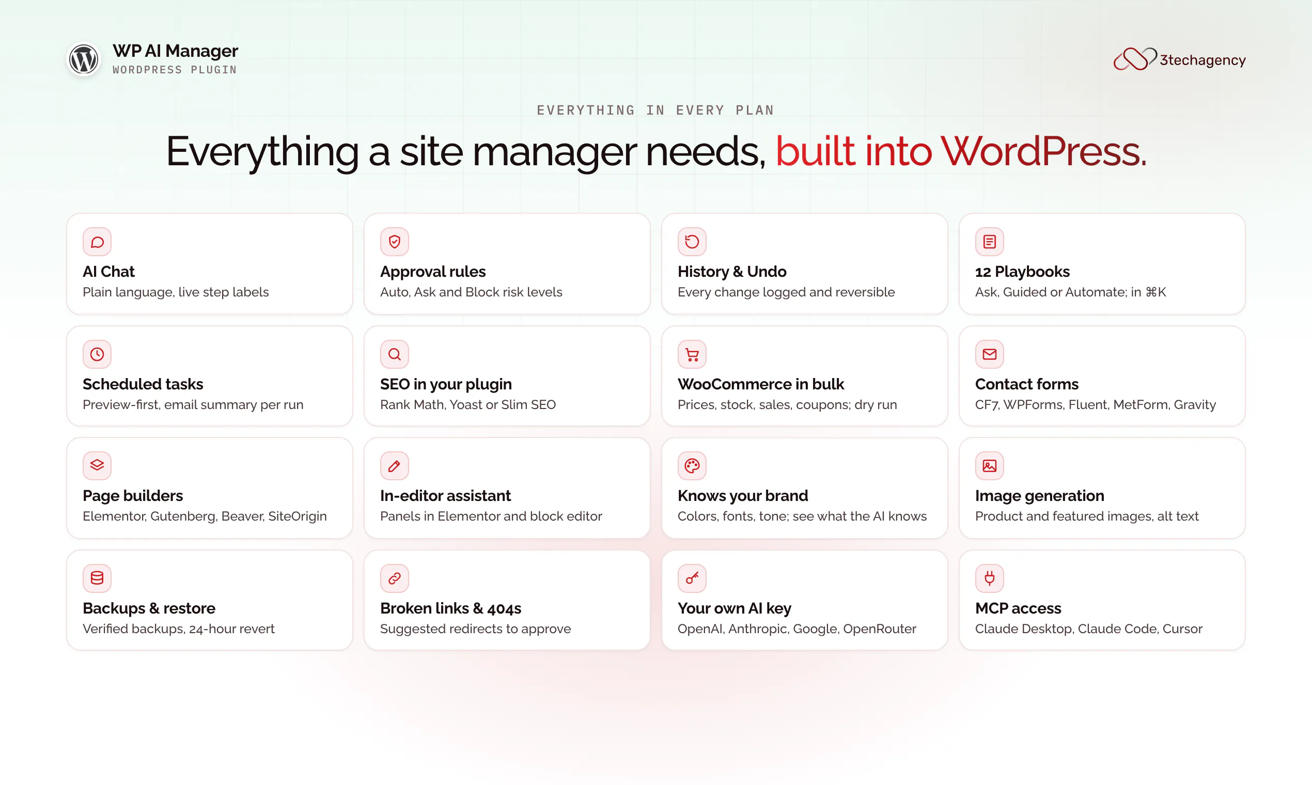
Task: Click the AI Chat speech bubble icon
Action: pos(97,242)
